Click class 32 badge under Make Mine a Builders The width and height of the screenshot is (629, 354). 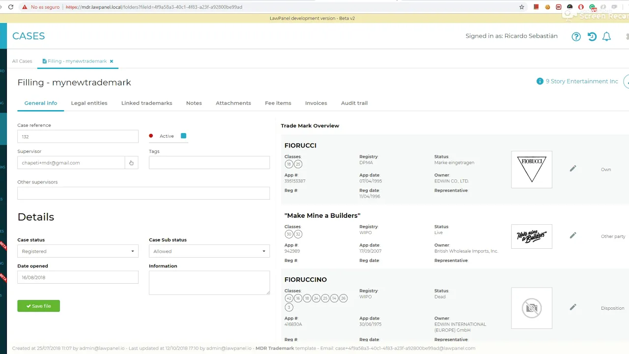[298, 234]
